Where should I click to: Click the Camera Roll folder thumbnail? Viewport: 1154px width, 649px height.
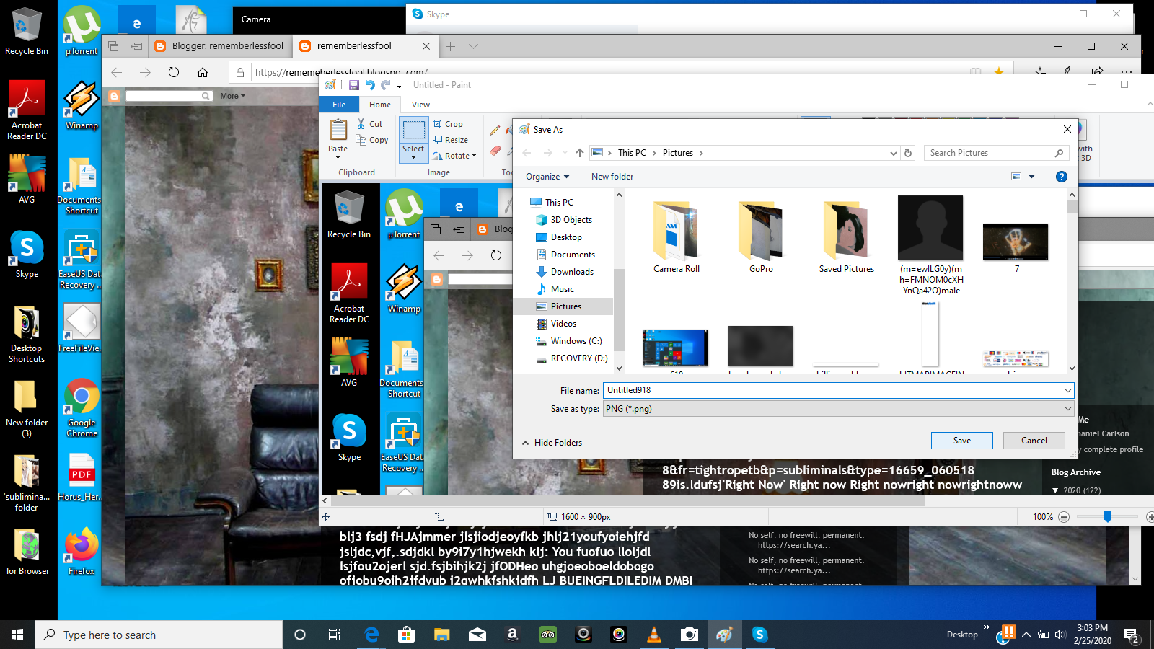click(677, 231)
